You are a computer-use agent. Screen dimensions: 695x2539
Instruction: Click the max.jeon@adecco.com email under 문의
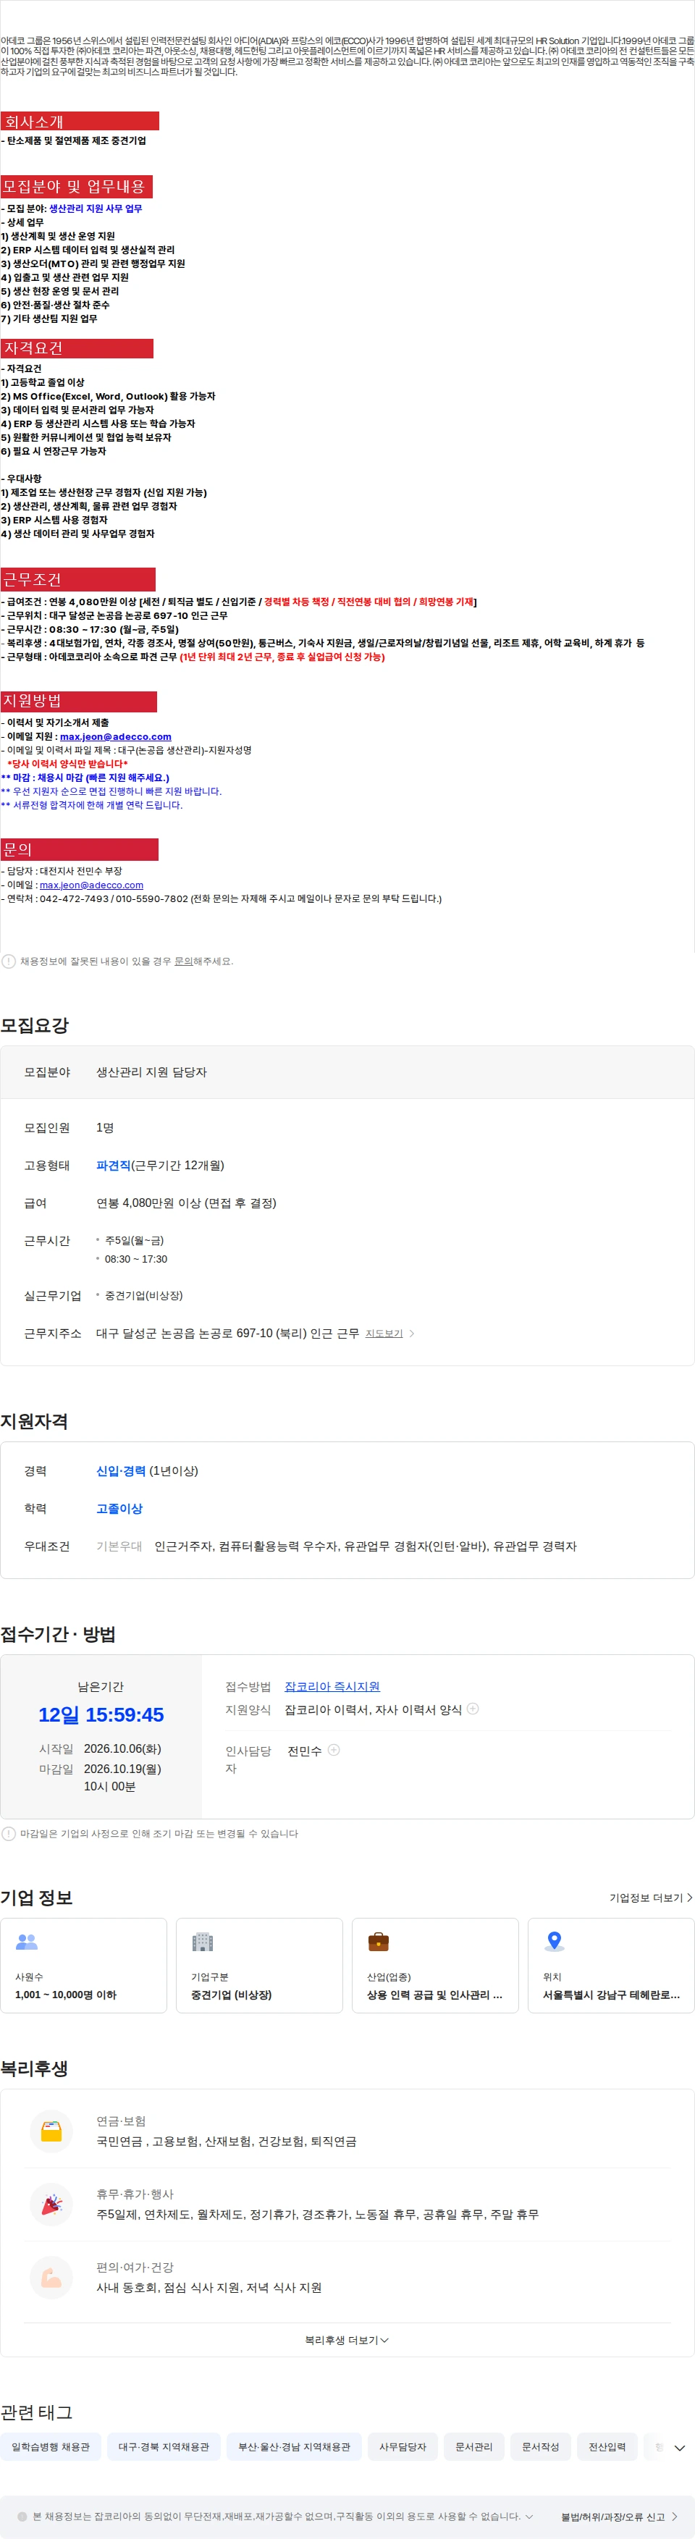(92, 885)
